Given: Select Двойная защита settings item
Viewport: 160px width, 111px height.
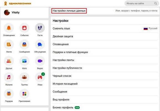Looking at the screenshot, I should click(105, 36).
